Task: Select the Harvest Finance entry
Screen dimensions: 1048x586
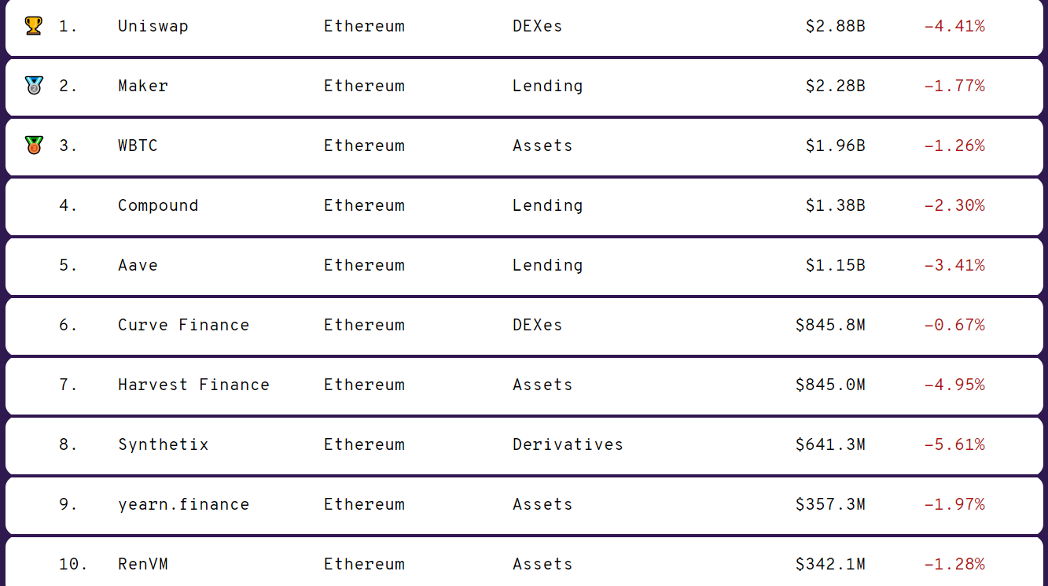Action: (193, 385)
